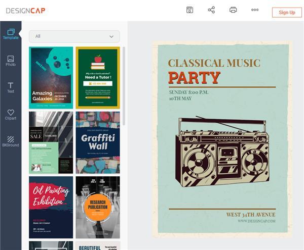Open the Text sidebar tab
The width and height of the screenshot is (304, 250).
click(11, 88)
